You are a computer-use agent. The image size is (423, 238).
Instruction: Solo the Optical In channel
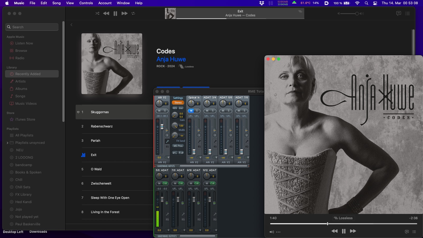(197, 111)
